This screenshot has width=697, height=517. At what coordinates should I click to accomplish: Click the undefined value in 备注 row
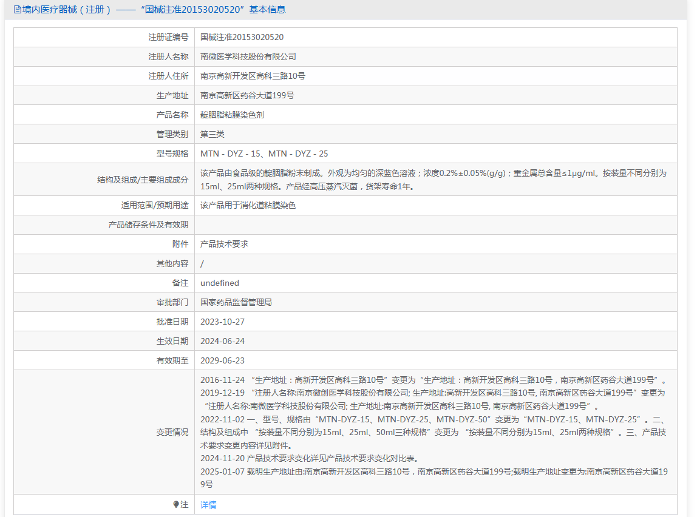[220, 283]
